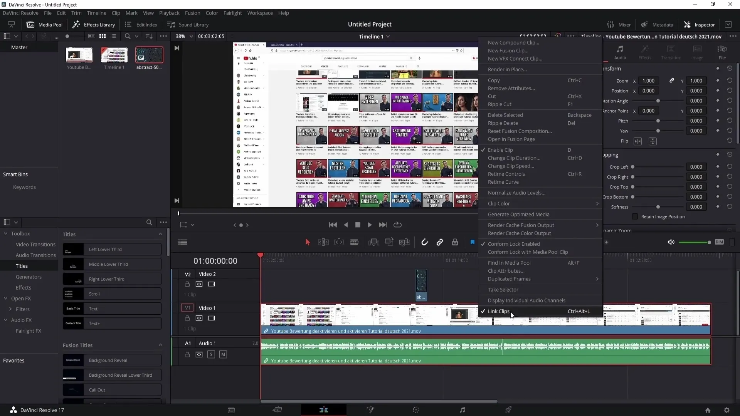
Task: Expand the Duplicated Frames submenu
Action: pyautogui.click(x=540, y=279)
